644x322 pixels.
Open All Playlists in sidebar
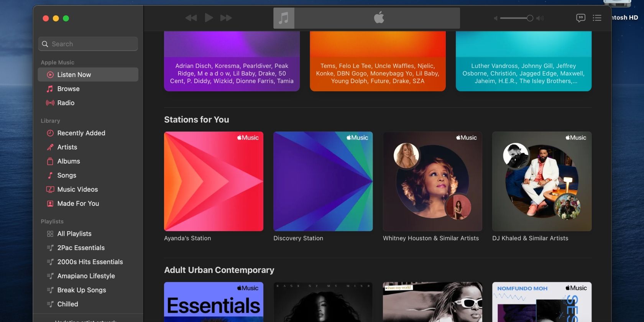(x=88, y=234)
